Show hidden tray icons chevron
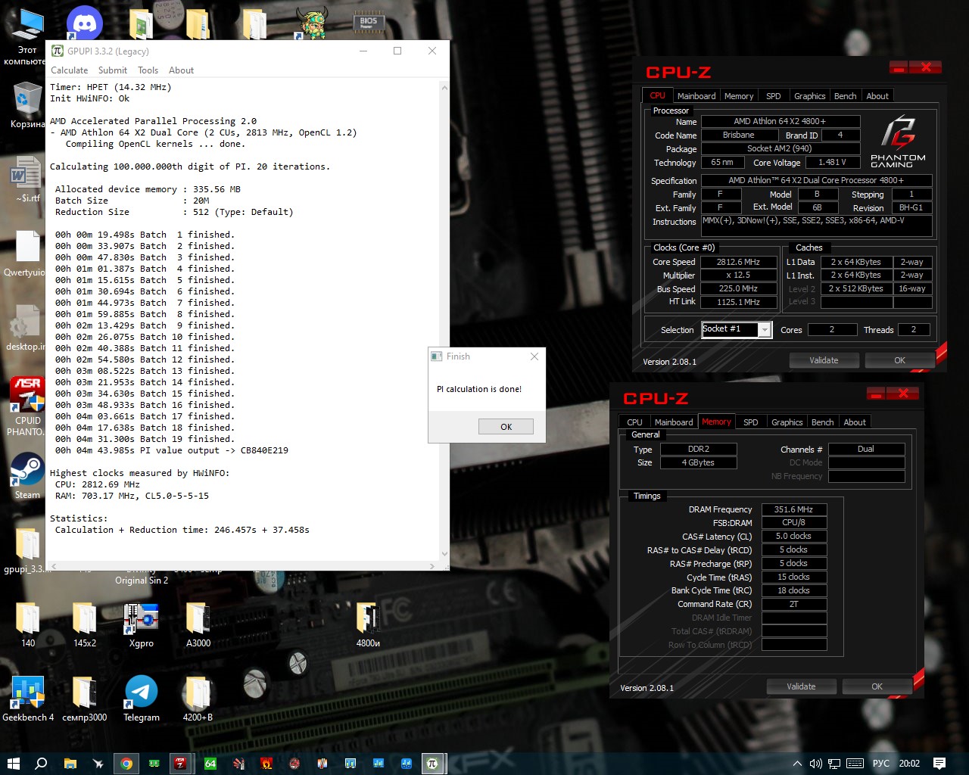969x775 pixels. tap(797, 763)
